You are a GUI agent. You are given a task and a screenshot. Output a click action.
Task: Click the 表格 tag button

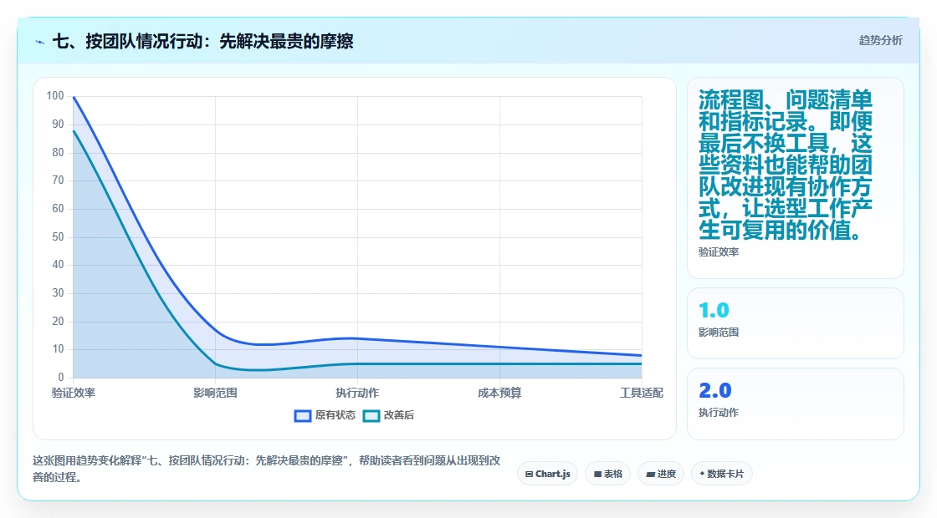607,474
